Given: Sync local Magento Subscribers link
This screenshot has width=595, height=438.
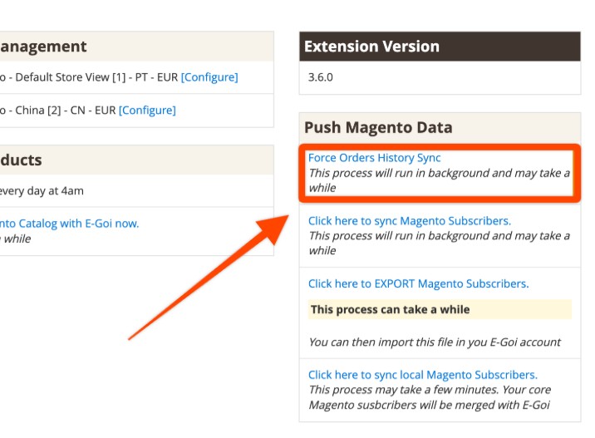Looking at the screenshot, I should [x=422, y=375].
